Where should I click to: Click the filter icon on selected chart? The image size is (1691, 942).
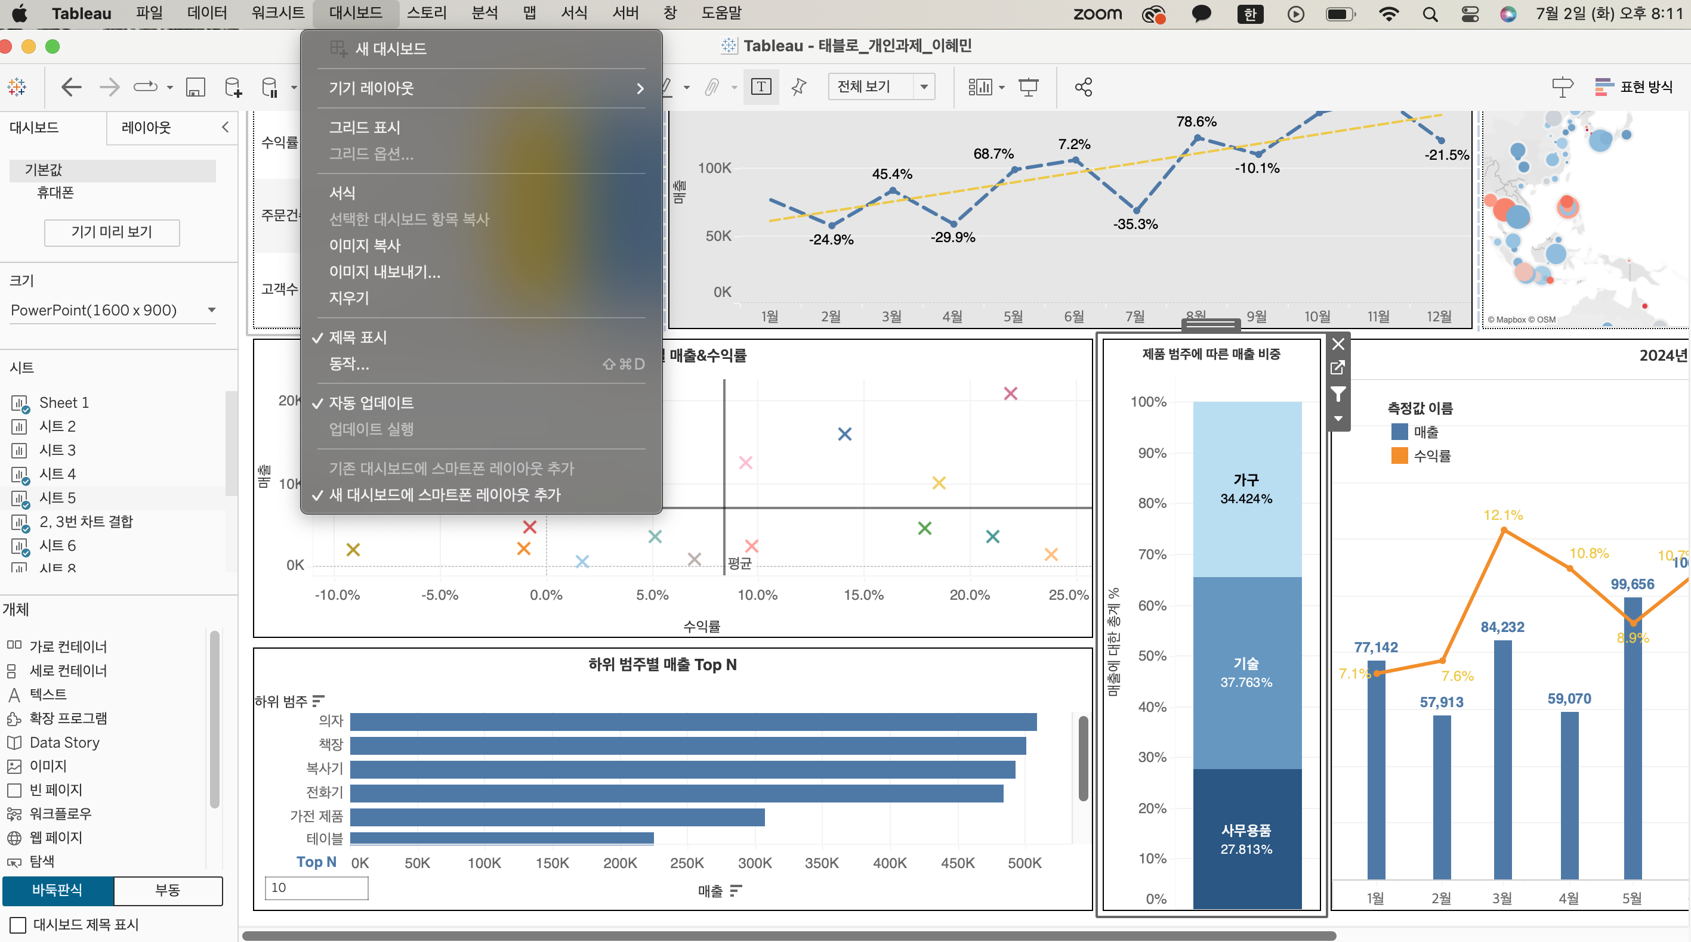point(1338,393)
